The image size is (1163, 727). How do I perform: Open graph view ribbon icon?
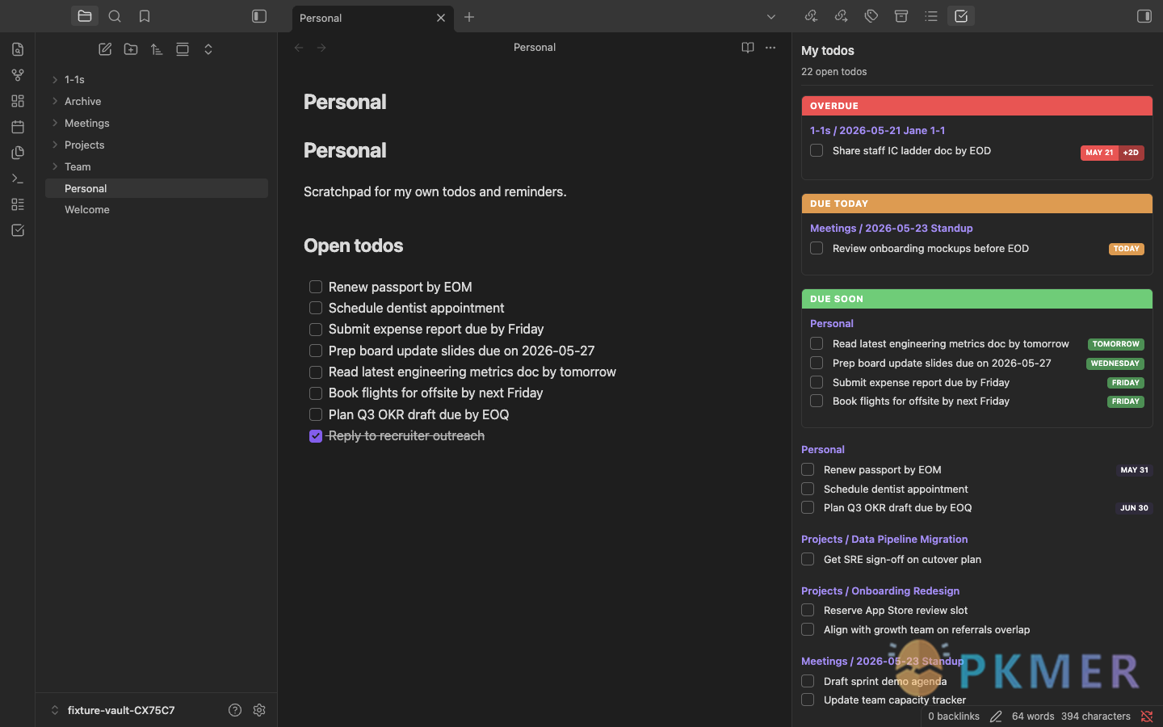pyautogui.click(x=18, y=75)
